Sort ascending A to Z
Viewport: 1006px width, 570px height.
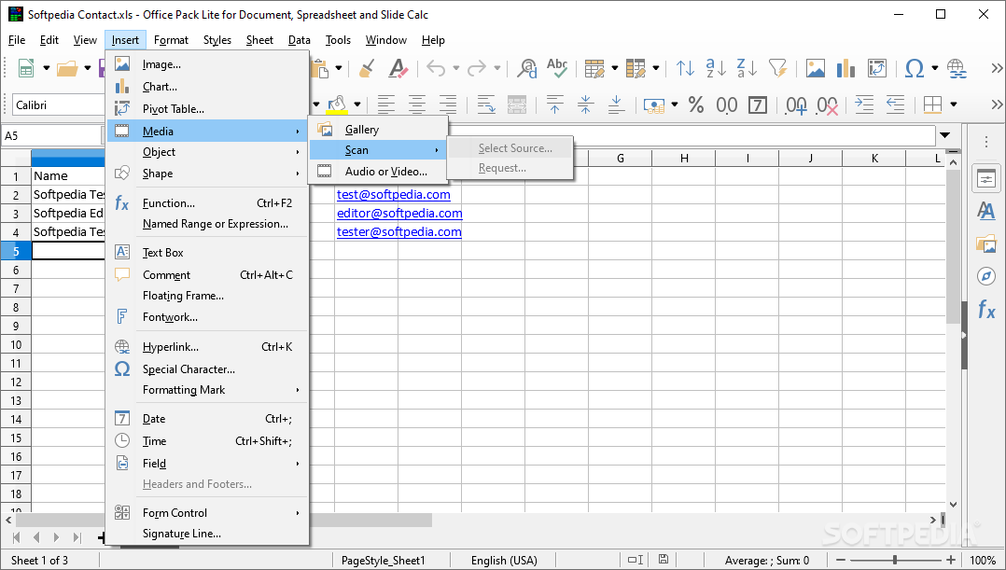[x=716, y=68]
